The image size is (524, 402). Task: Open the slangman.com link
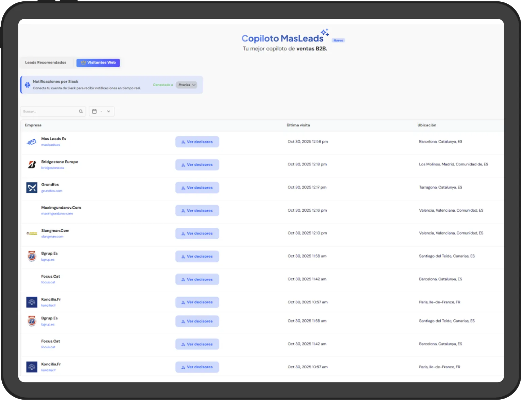coord(52,237)
